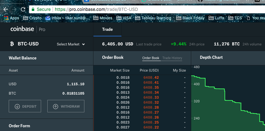Open the Select Market dropdown

pyautogui.click(x=71, y=44)
